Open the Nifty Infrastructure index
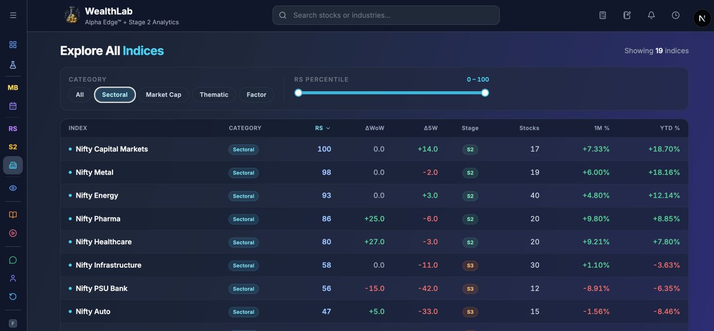The height and width of the screenshot is (331, 714). pos(108,265)
